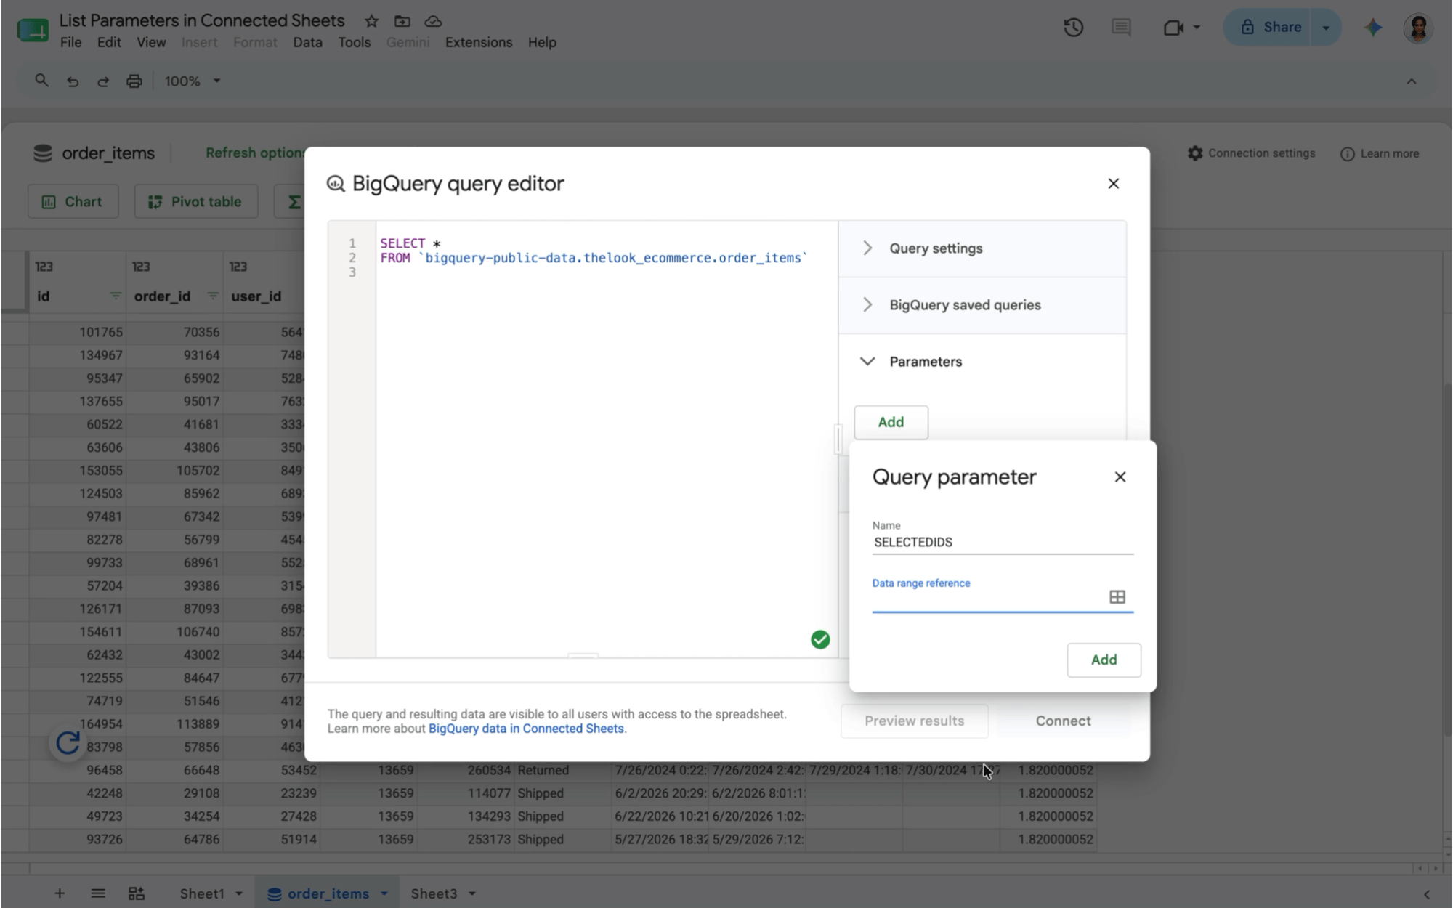Open the File menu
1453x908 pixels.
pyautogui.click(x=70, y=43)
